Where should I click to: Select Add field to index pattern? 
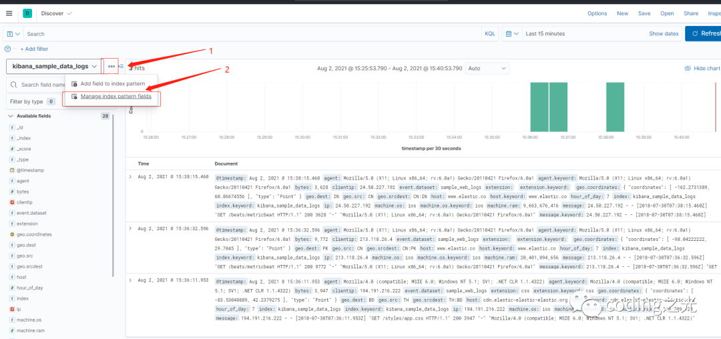click(111, 83)
